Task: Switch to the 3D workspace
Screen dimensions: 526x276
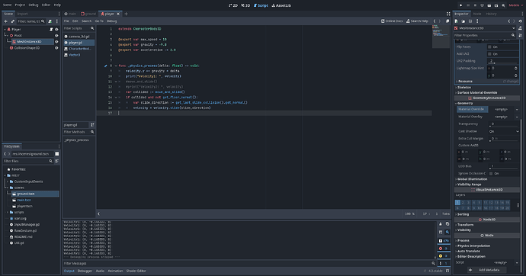Action: click(245, 5)
